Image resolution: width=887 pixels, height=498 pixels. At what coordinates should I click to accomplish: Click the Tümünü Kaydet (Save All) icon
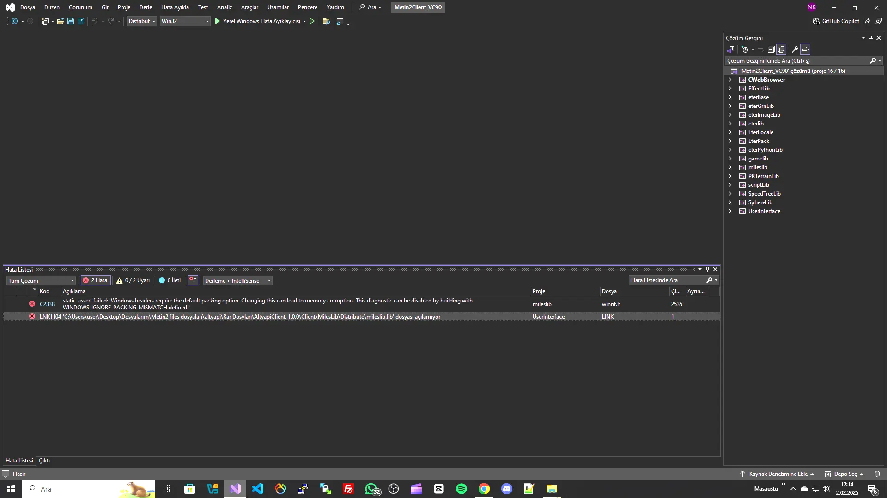pos(80,21)
